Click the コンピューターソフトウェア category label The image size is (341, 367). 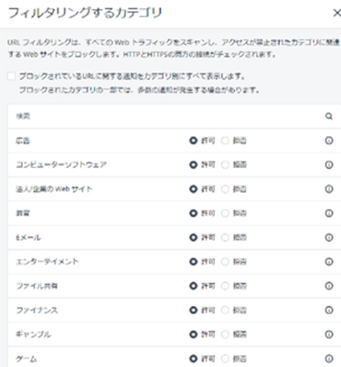point(61,164)
